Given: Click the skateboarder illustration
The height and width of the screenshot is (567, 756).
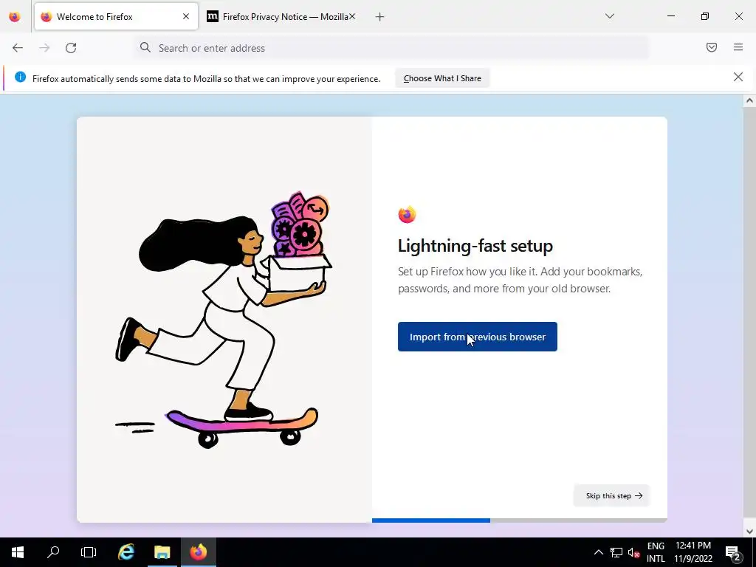Looking at the screenshot, I should (x=224, y=320).
